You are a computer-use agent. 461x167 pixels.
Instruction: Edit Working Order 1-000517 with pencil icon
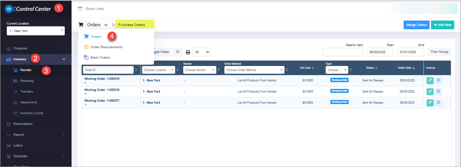(x=430, y=102)
